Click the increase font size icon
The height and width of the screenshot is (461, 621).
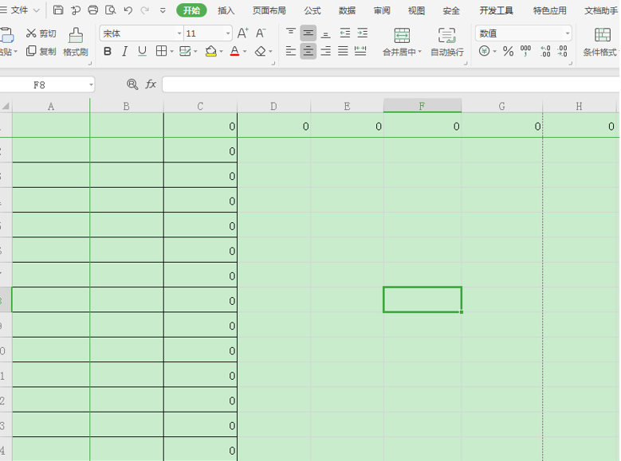tap(243, 33)
